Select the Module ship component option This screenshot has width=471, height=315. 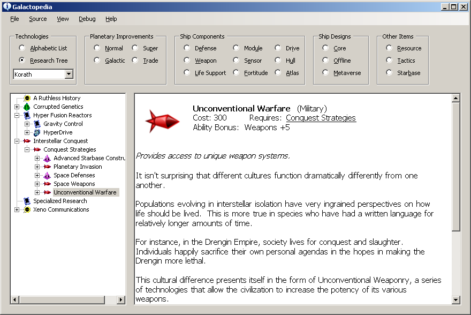click(236, 48)
